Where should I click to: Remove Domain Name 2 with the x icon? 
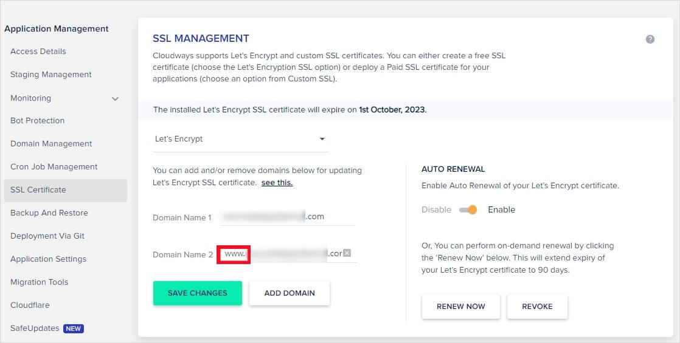[347, 253]
